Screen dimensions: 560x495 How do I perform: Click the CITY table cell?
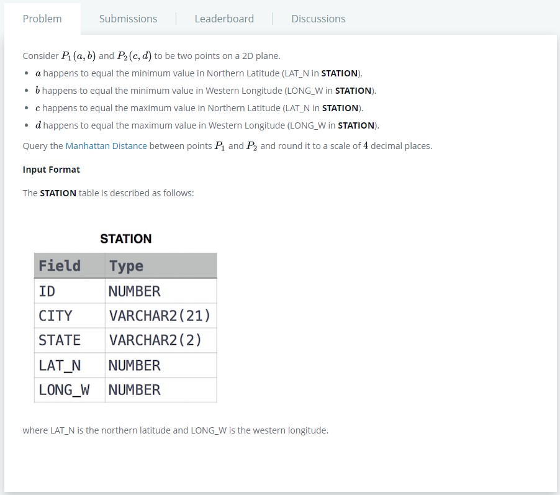pyautogui.click(x=55, y=315)
